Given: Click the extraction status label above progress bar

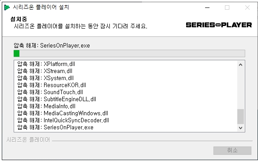Looking at the screenshot, I should [52, 45].
